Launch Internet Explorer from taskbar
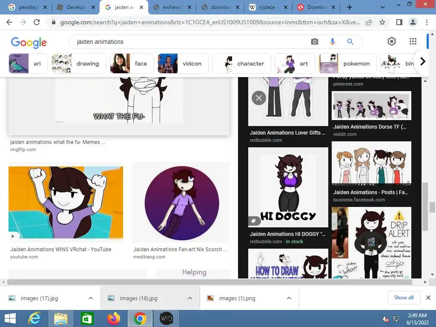Image resolution: width=436 pixels, height=327 pixels. (35, 318)
